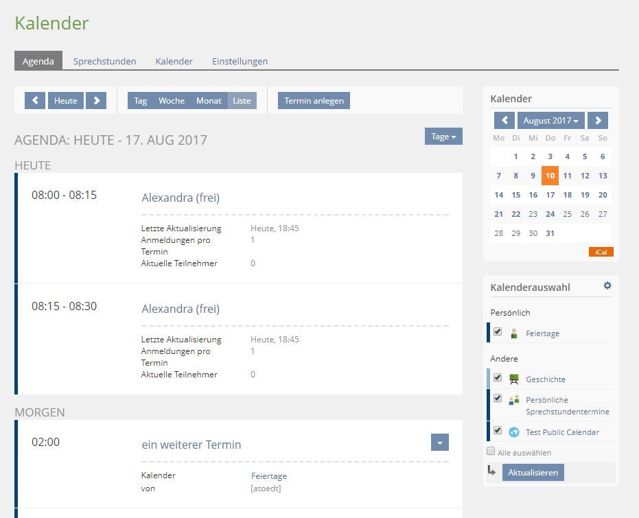Select the Woche view
The height and width of the screenshot is (518, 639).
pos(172,101)
